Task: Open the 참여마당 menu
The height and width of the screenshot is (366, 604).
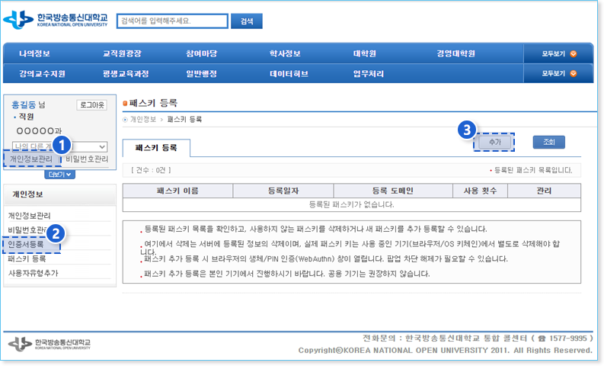Action: [x=202, y=53]
